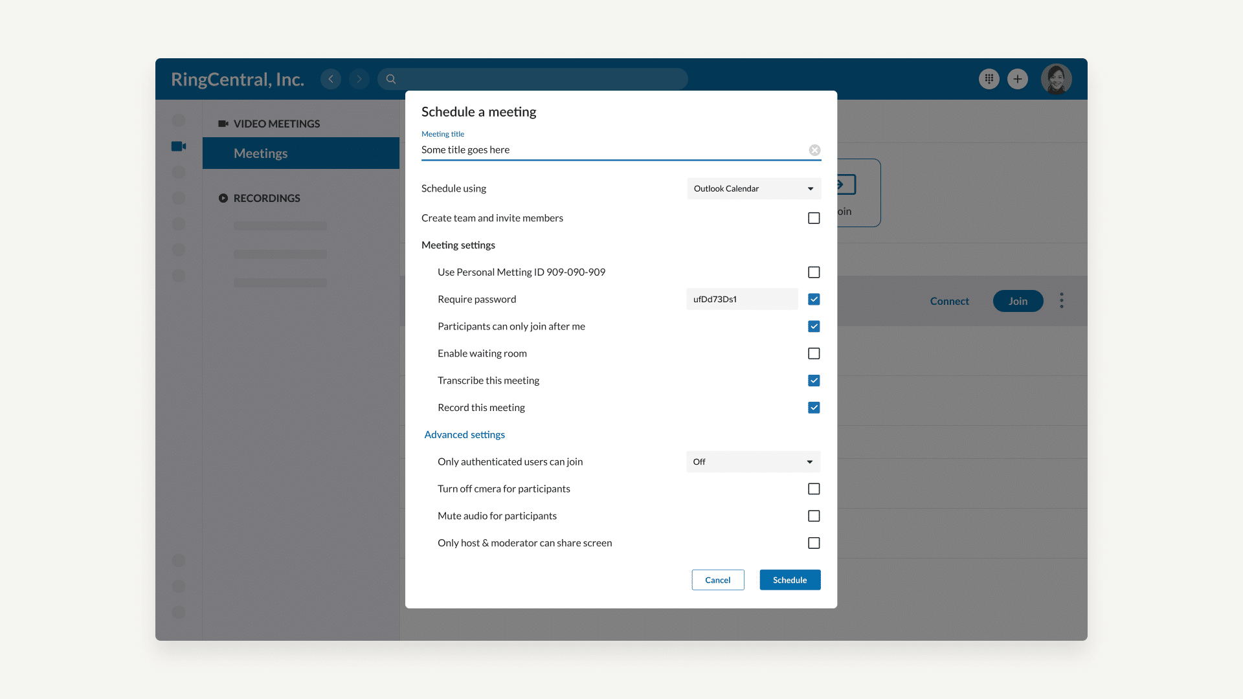Image resolution: width=1243 pixels, height=699 pixels.
Task: Expand the authenticated users Off dropdown
Action: pos(753,461)
